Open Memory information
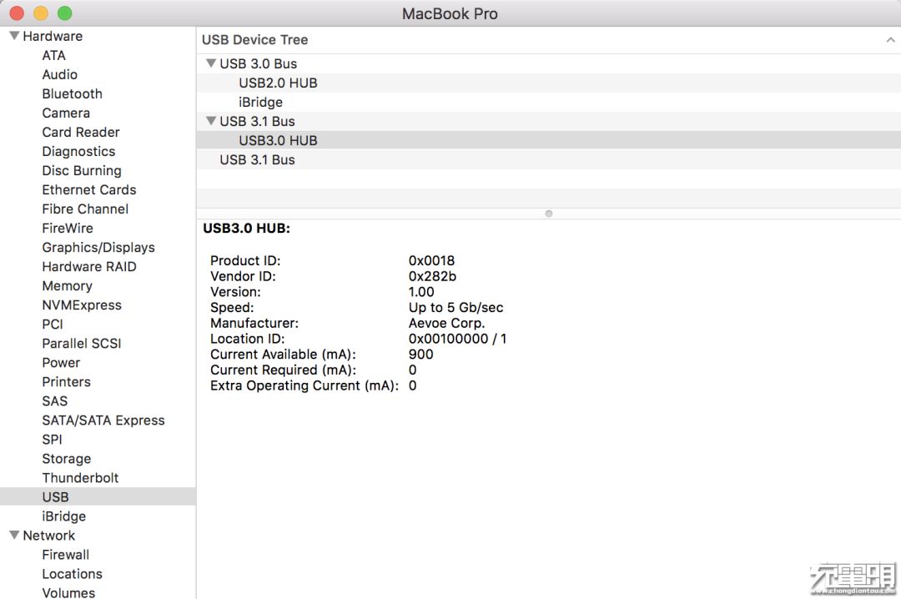 coord(67,285)
